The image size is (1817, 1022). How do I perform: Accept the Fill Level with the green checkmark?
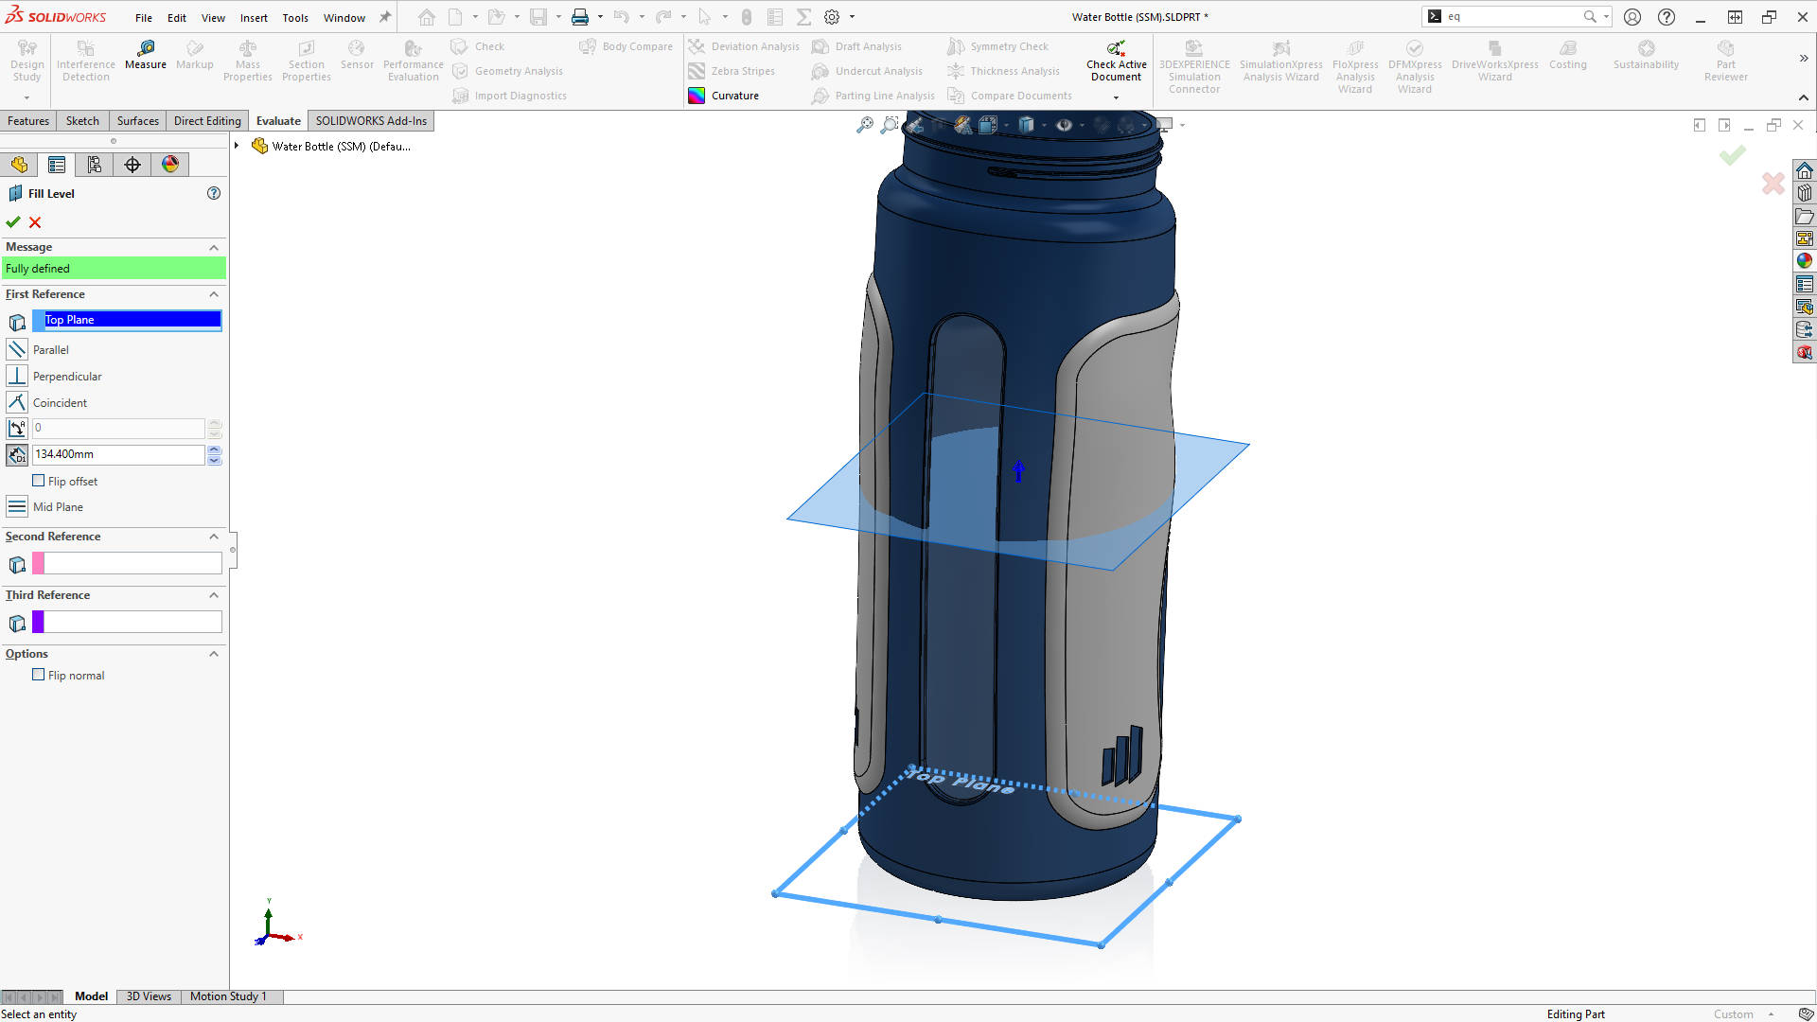[13, 221]
